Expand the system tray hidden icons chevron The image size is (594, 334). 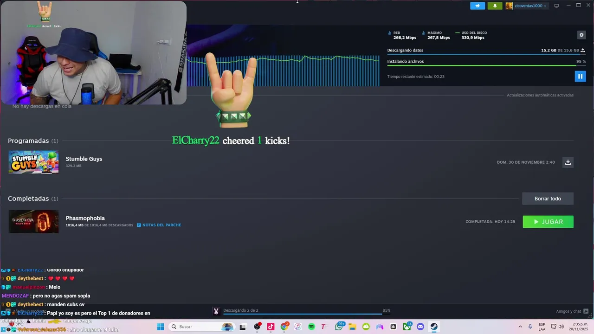[x=520, y=327]
